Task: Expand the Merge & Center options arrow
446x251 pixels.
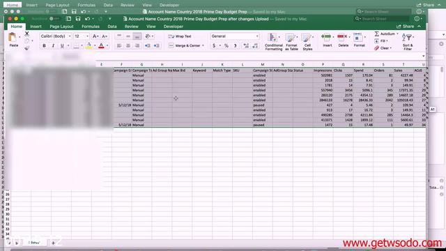Action: point(203,46)
